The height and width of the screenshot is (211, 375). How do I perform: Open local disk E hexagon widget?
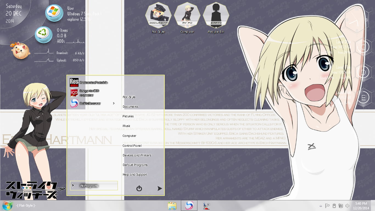pos(363,98)
